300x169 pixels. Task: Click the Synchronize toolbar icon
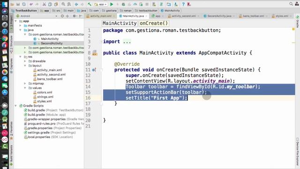(24, 4)
